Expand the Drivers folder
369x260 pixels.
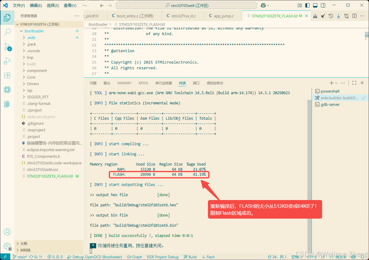[x=49, y=84]
